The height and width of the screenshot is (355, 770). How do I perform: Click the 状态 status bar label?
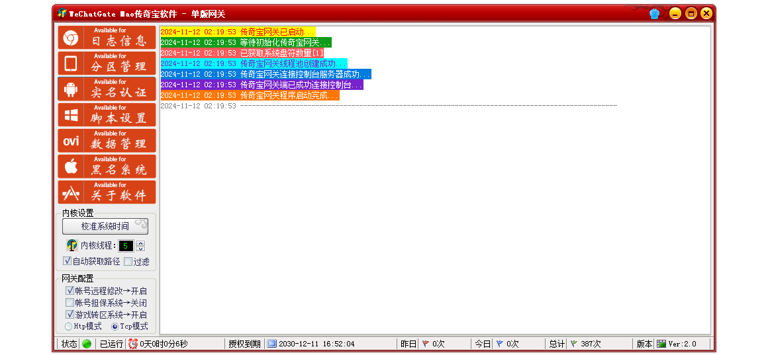click(70, 344)
